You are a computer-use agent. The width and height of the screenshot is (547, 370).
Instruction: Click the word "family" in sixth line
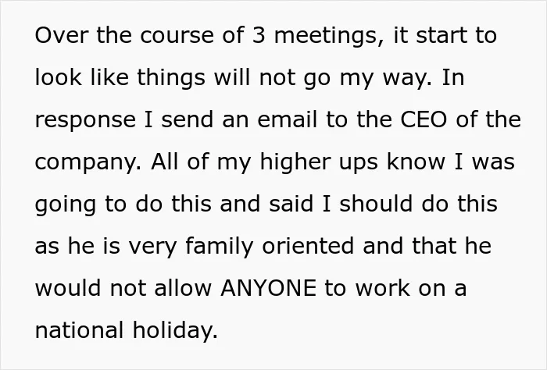point(219,247)
